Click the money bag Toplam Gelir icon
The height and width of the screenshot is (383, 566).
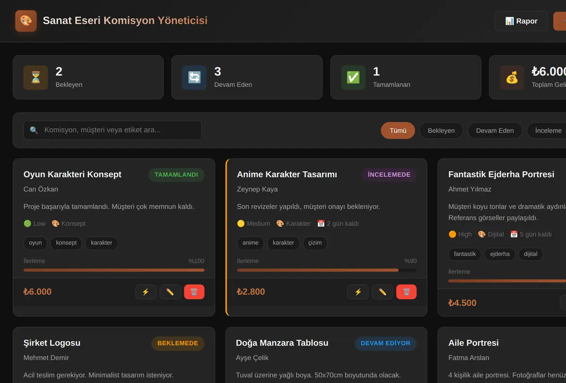tap(512, 77)
